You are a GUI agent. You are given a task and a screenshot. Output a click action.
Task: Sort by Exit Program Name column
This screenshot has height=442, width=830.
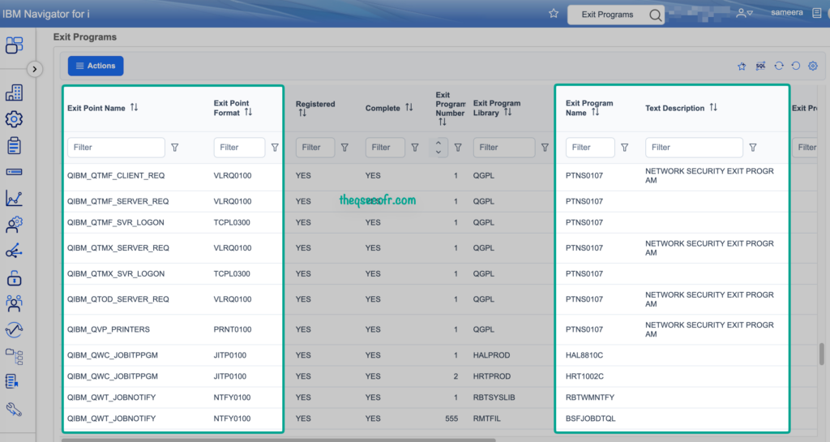[x=596, y=112]
